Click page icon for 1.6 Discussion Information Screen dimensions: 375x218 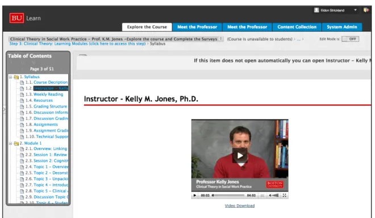coord(22,113)
